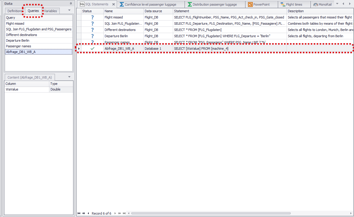
Task: Click the Type header in Content panel
Action: tap(61, 84)
